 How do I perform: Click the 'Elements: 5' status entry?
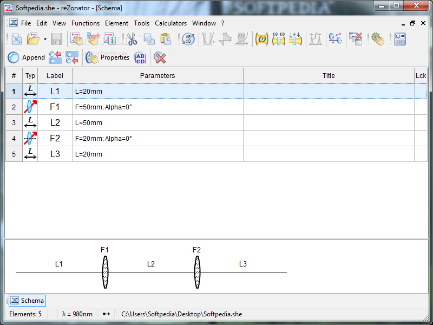pyautogui.click(x=25, y=314)
